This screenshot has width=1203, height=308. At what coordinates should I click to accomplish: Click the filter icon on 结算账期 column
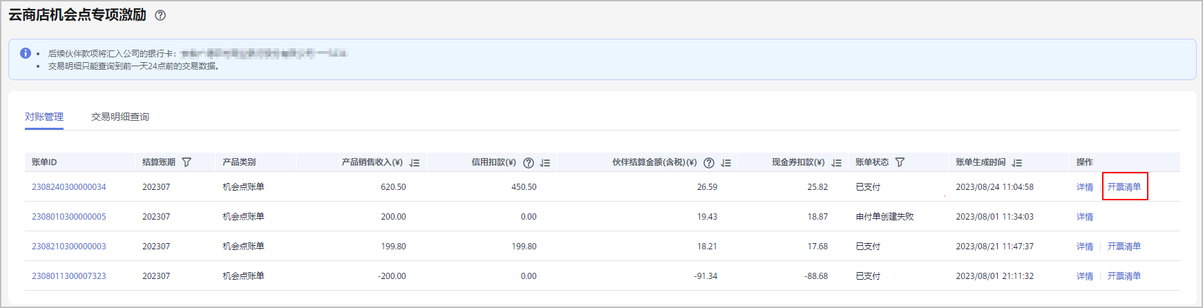pyautogui.click(x=187, y=162)
